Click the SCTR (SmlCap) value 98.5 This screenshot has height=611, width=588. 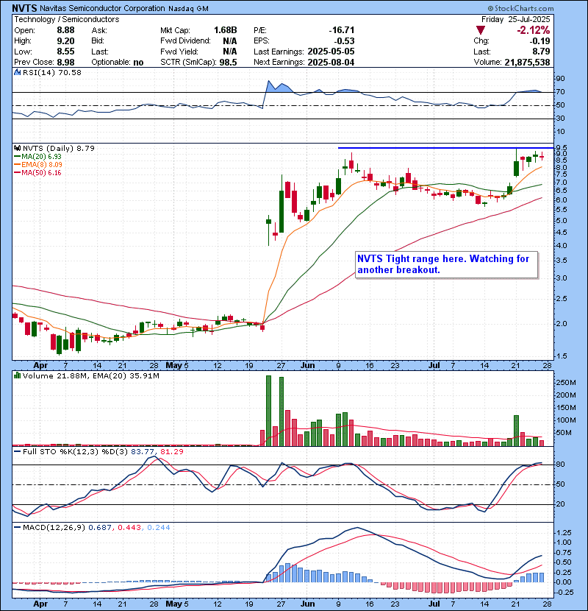tap(228, 63)
